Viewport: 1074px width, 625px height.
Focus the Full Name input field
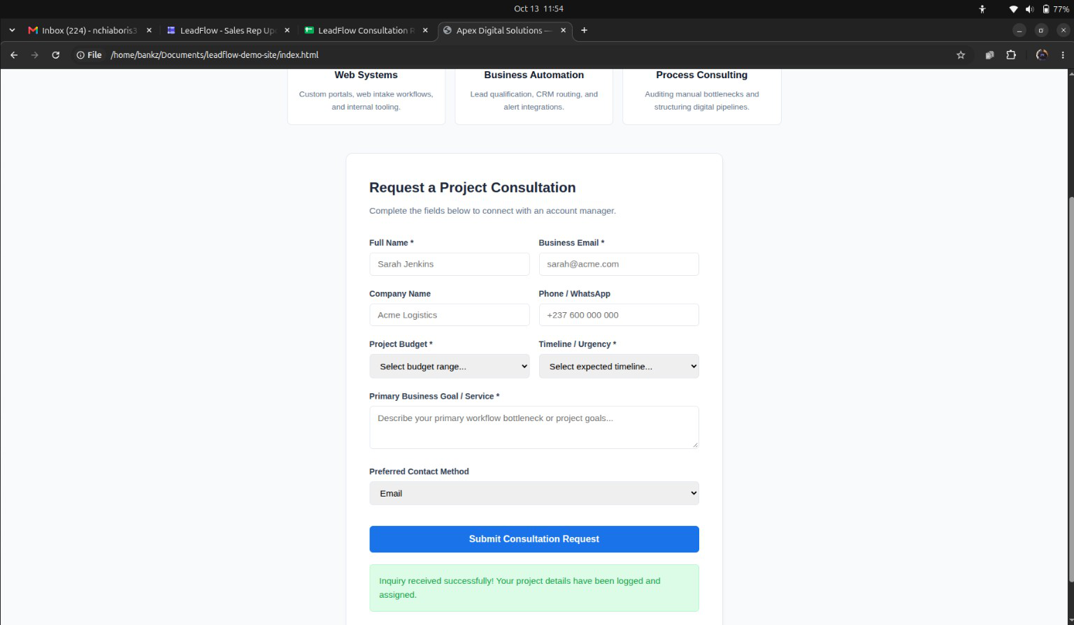(x=450, y=264)
